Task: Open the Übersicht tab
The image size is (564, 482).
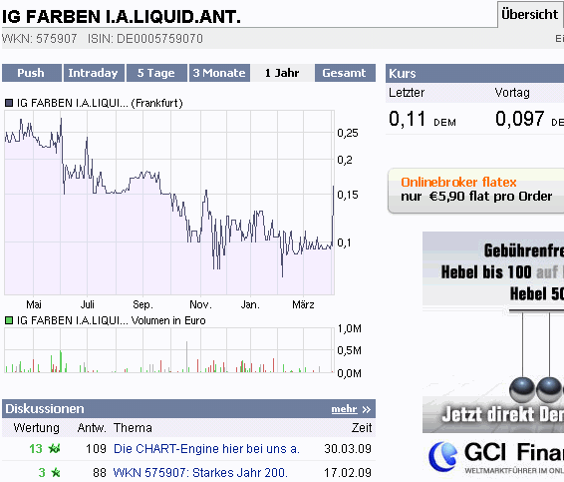Action: [x=529, y=14]
